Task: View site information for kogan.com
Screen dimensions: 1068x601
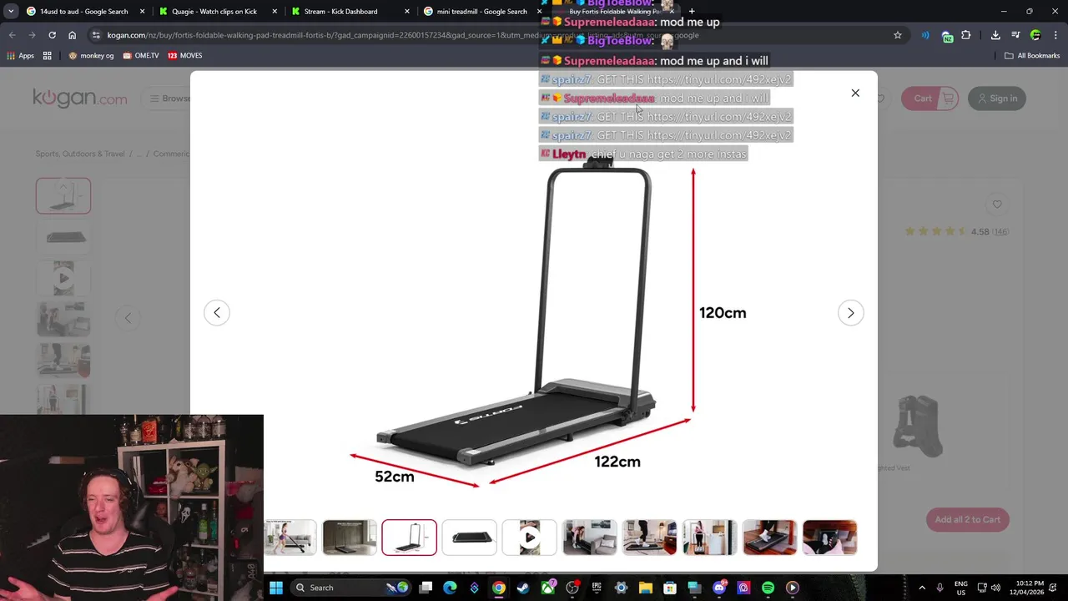Action: (x=97, y=35)
